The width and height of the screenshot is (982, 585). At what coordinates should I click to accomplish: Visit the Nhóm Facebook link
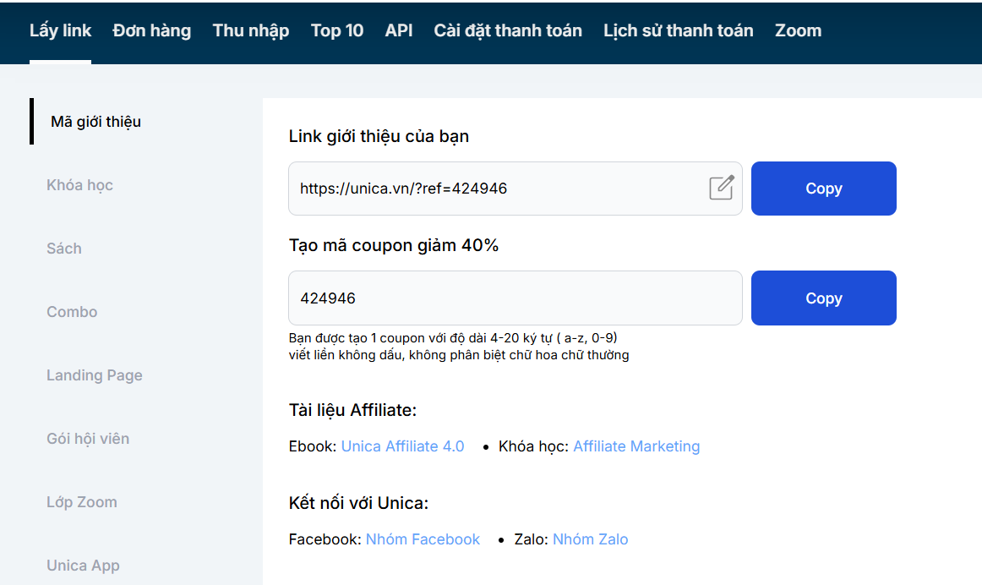click(423, 539)
